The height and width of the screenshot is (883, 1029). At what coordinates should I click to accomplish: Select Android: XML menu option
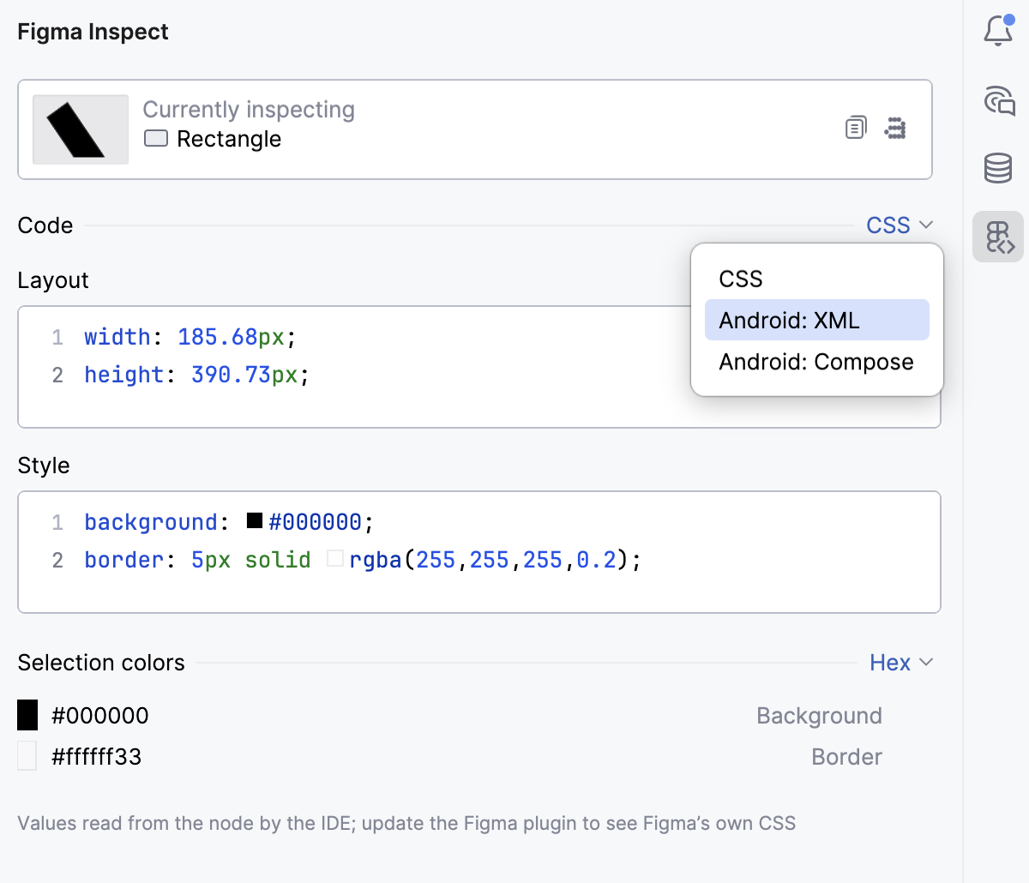817,320
